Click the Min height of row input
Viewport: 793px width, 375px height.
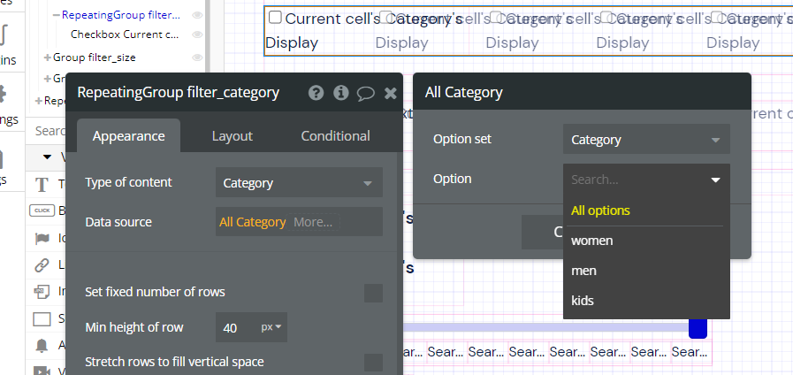[x=234, y=328]
